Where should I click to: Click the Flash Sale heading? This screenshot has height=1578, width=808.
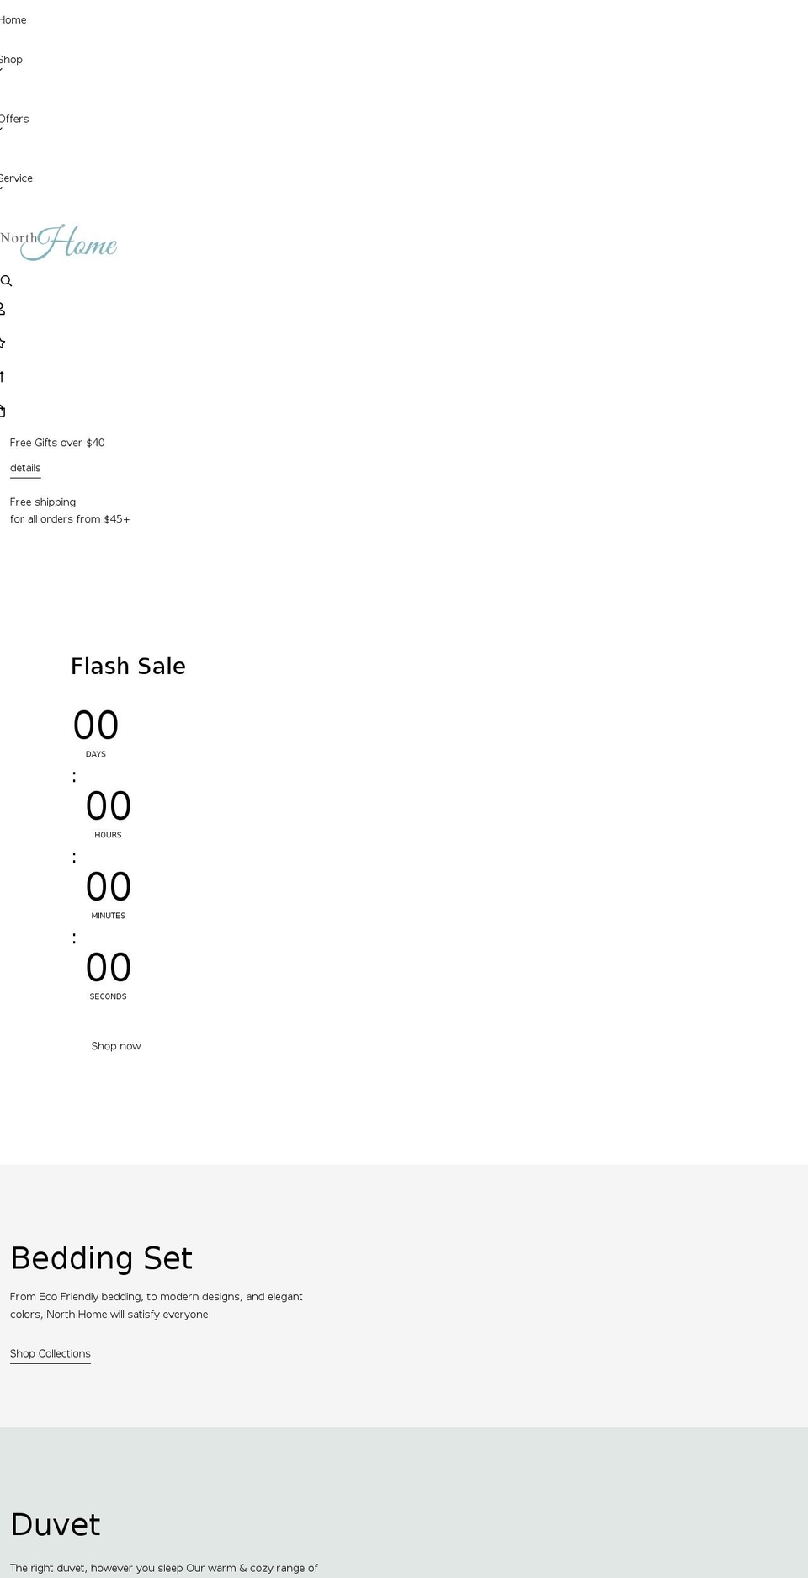pyautogui.click(x=128, y=666)
